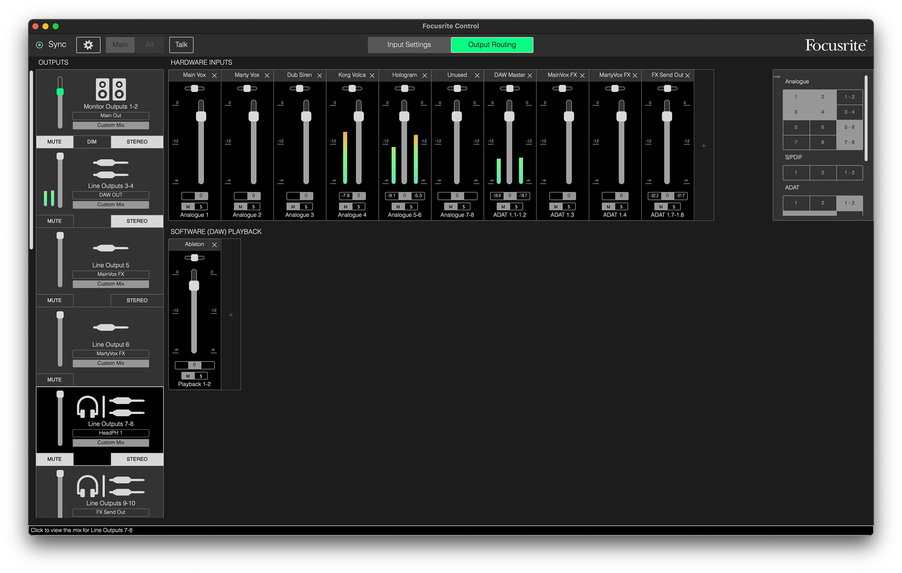Select ADAT input 1
The height and width of the screenshot is (573, 902).
click(796, 203)
